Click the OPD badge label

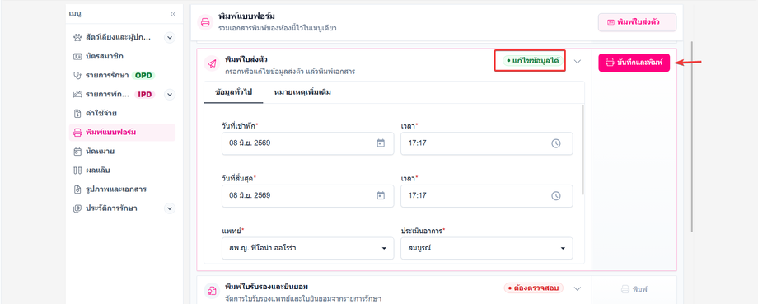pos(143,76)
